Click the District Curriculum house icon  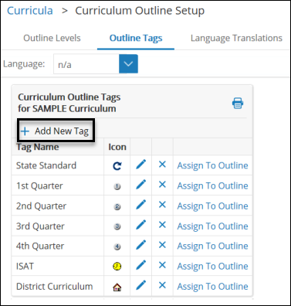[117, 287]
